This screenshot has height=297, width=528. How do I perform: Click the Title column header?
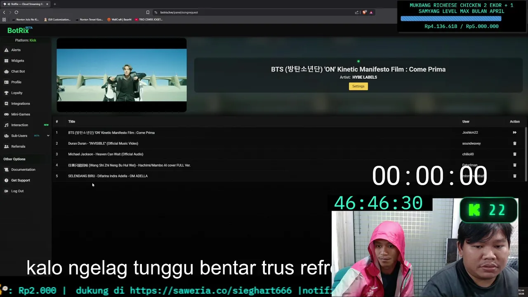[72, 122]
